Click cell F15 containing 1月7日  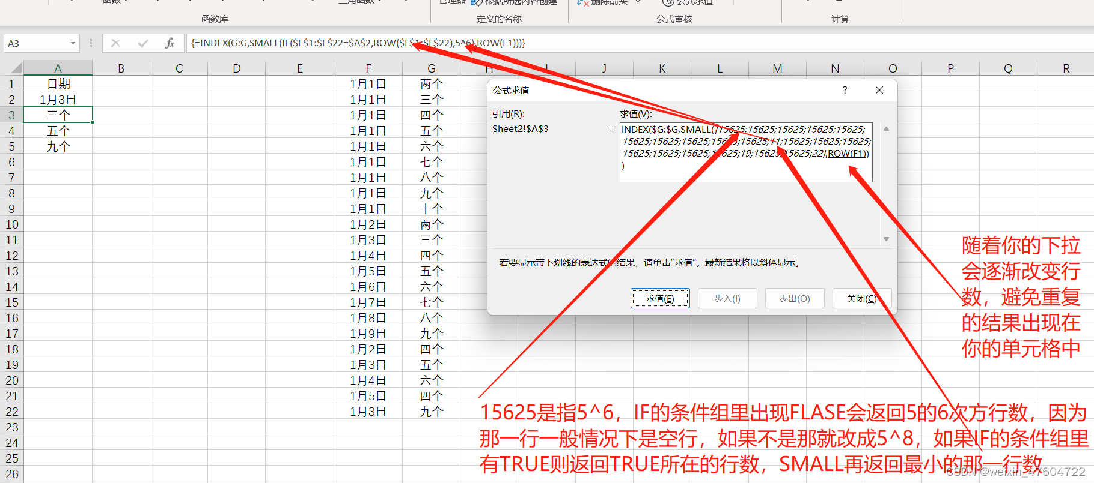tap(368, 302)
